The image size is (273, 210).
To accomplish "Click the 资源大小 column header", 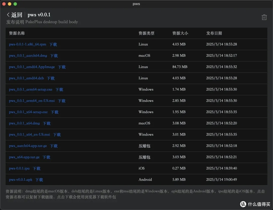I will click(x=180, y=33).
